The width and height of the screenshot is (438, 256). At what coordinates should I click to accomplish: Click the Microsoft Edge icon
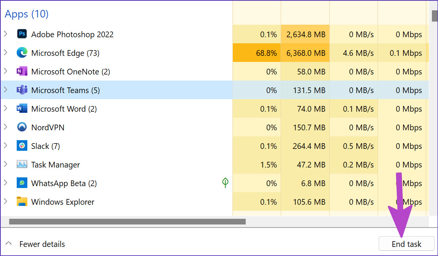(22, 53)
